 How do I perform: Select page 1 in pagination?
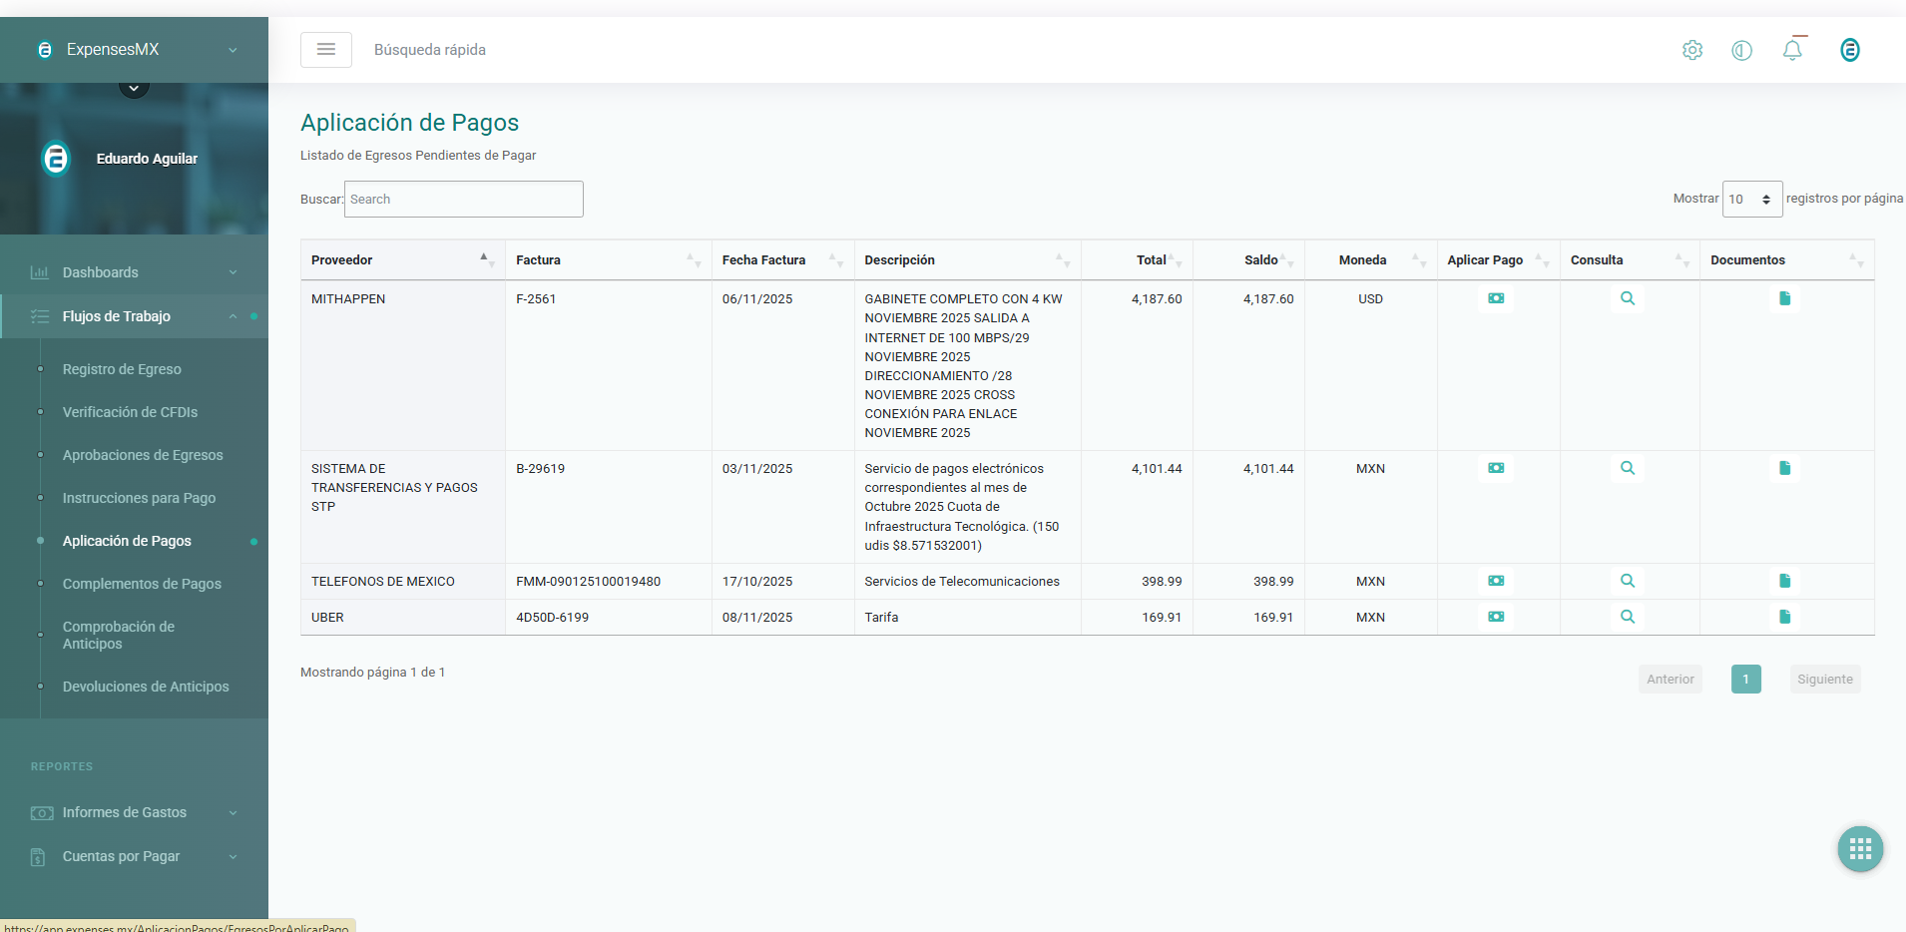click(1744, 679)
